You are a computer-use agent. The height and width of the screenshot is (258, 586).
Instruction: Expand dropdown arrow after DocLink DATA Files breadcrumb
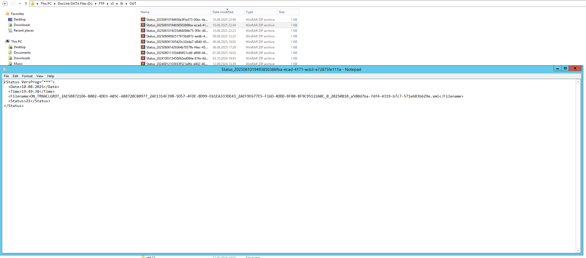coord(96,4)
